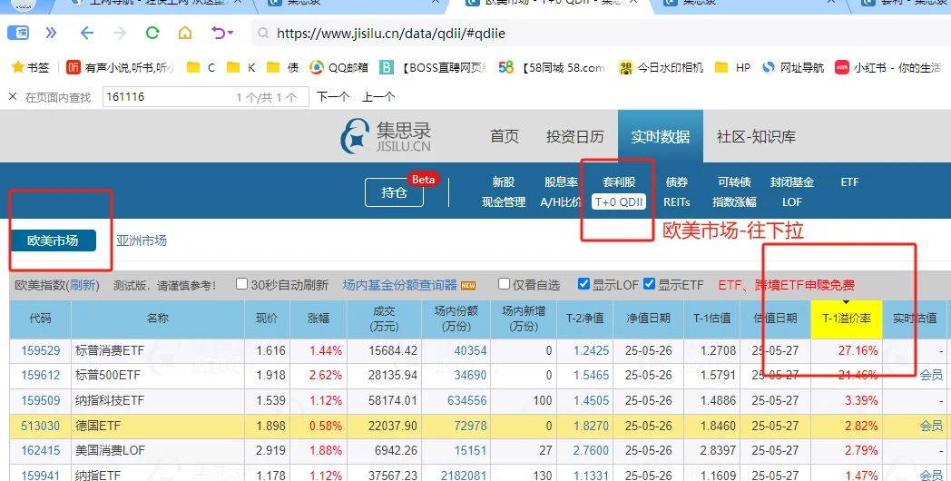Open the 书签 star bookmarks menu
This screenshot has width=951, height=481.
[30, 67]
